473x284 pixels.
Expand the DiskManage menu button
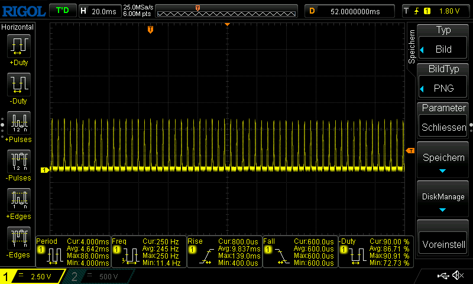coord(443,199)
